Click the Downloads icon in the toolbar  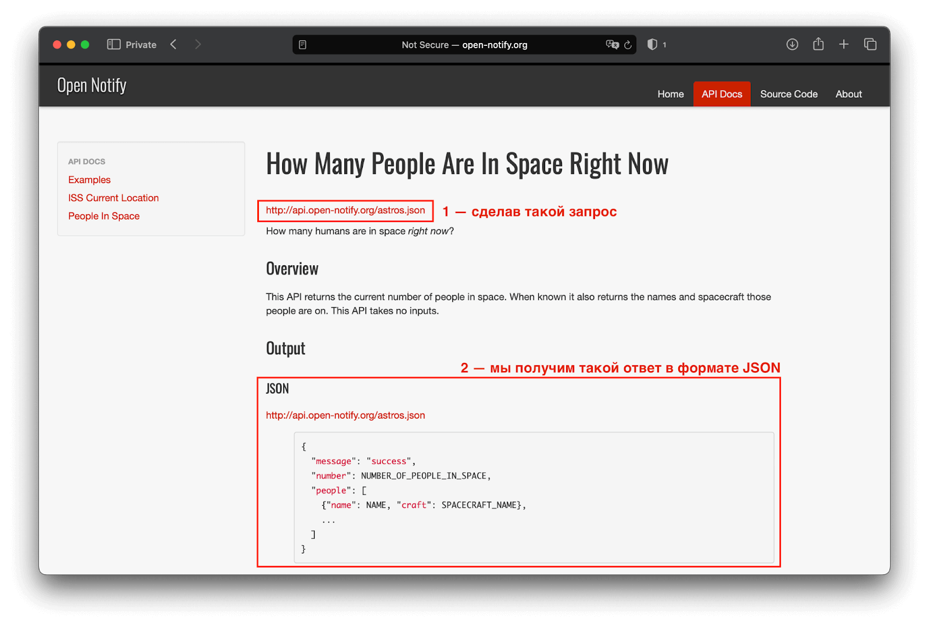pyautogui.click(x=792, y=44)
